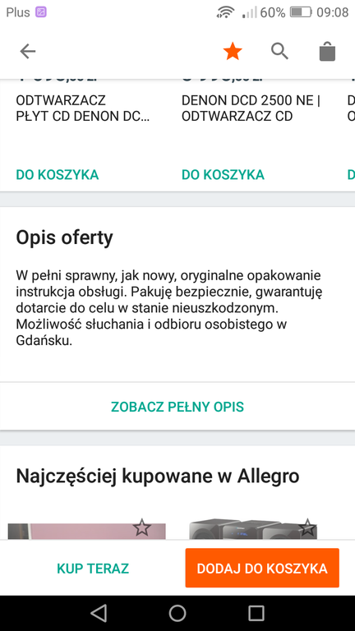The height and width of the screenshot is (631, 355).
Task: Add ODTWARZACZ PŁYT CD DENON to cart
Action: pyautogui.click(x=58, y=175)
